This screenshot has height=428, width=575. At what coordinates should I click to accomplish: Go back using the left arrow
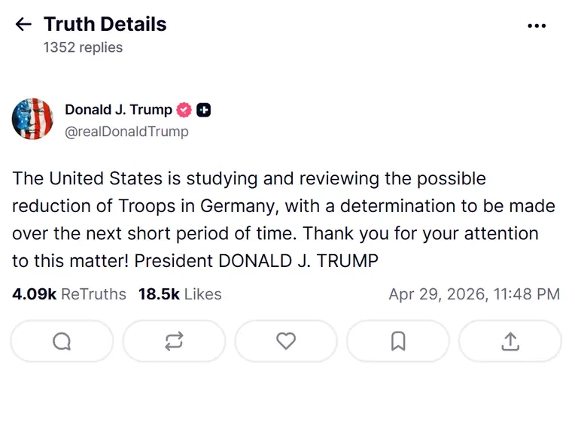(x=23, y=25)
